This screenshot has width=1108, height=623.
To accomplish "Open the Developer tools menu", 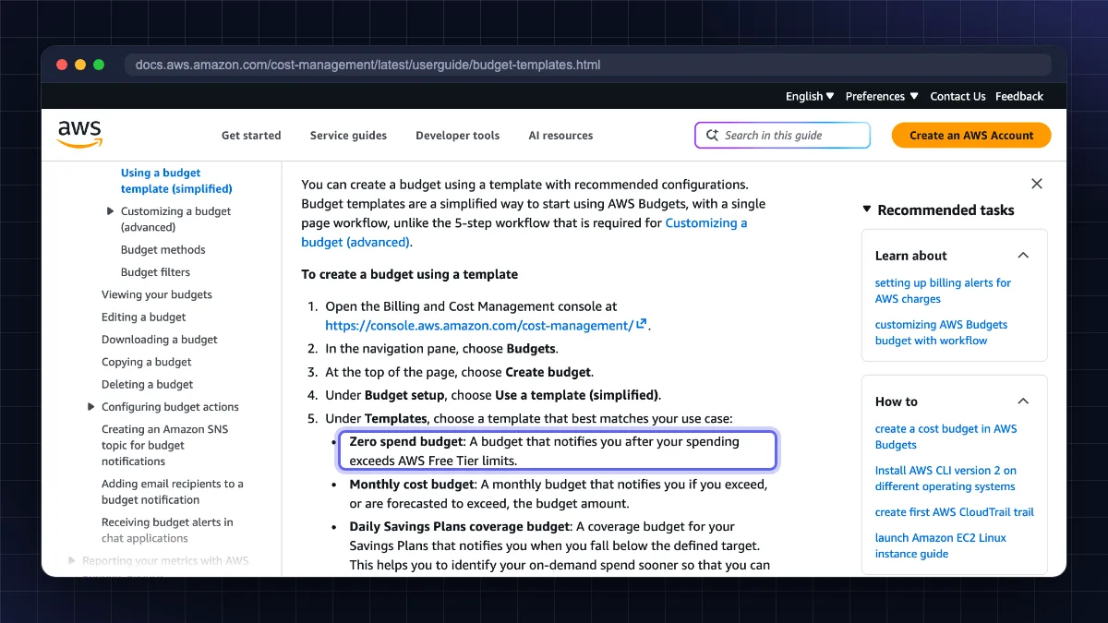I will point(457,135).
